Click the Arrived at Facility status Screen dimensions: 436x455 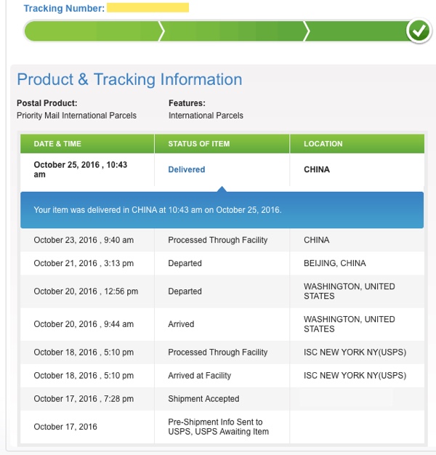[199, 376]
